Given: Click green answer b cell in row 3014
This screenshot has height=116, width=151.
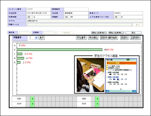Looking at the screenshot, I should point(32,104).
